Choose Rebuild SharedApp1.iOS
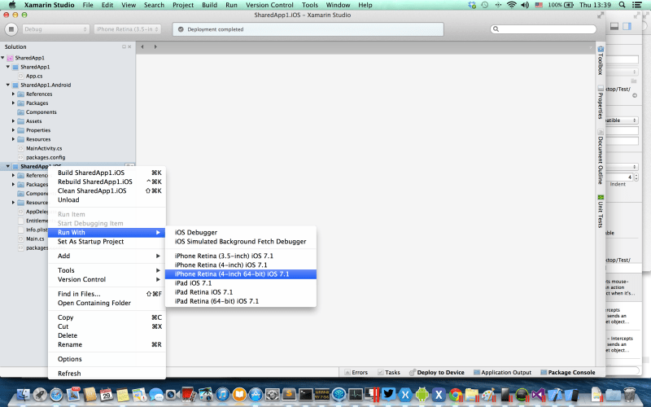The height and width of the screenshot is (407, 651). [107, 182]
